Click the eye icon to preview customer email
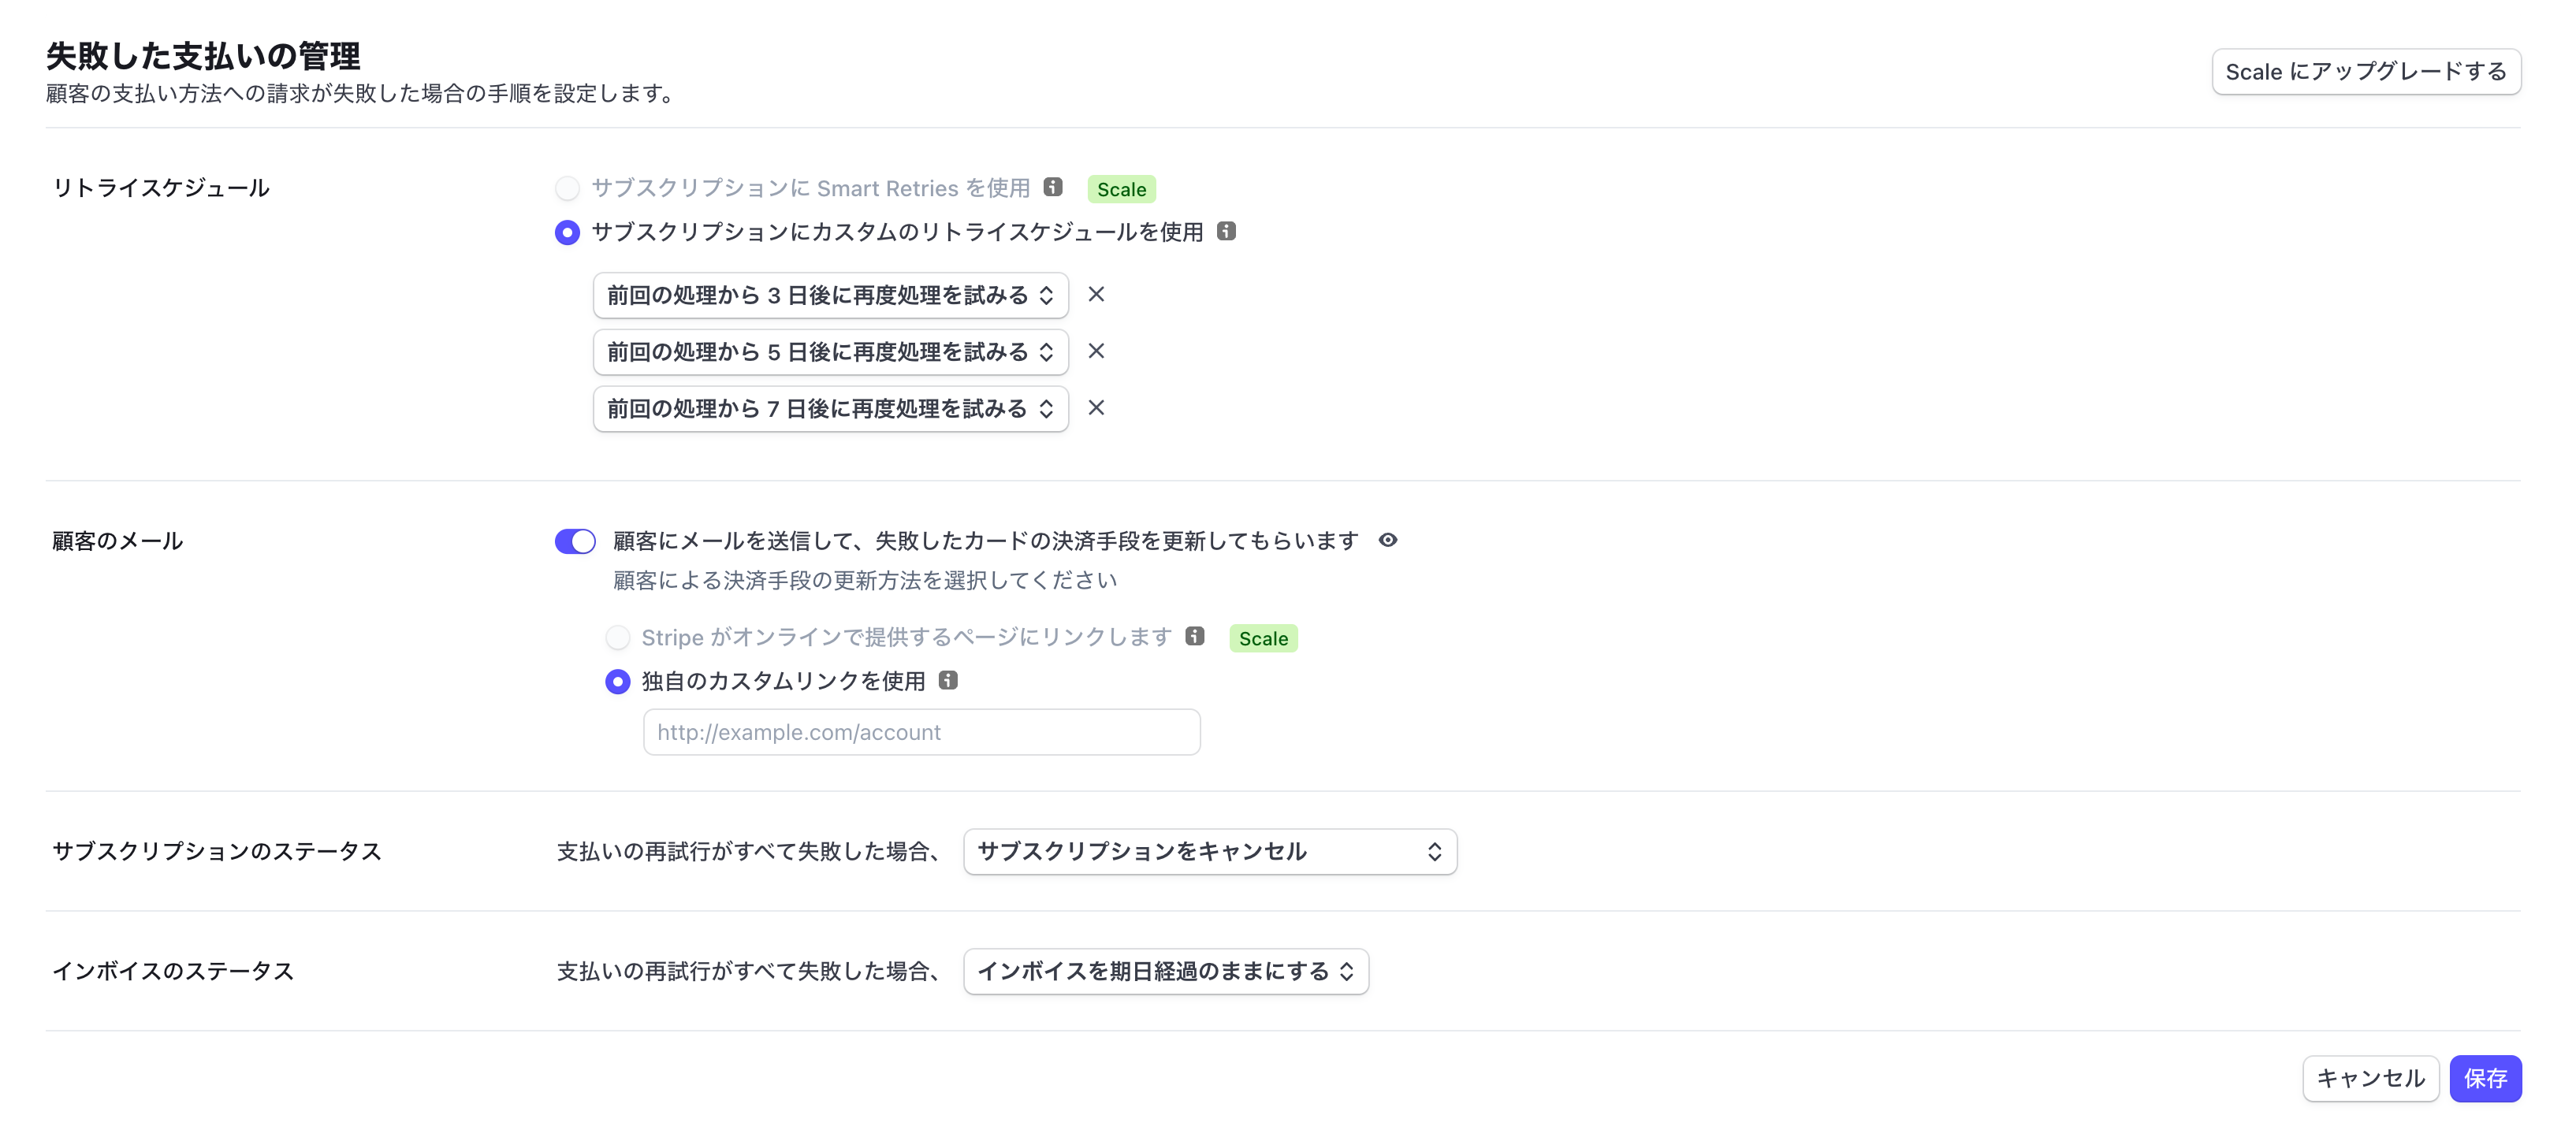Screen dimensions: 2576x1130 click(x=1388, y=540)
